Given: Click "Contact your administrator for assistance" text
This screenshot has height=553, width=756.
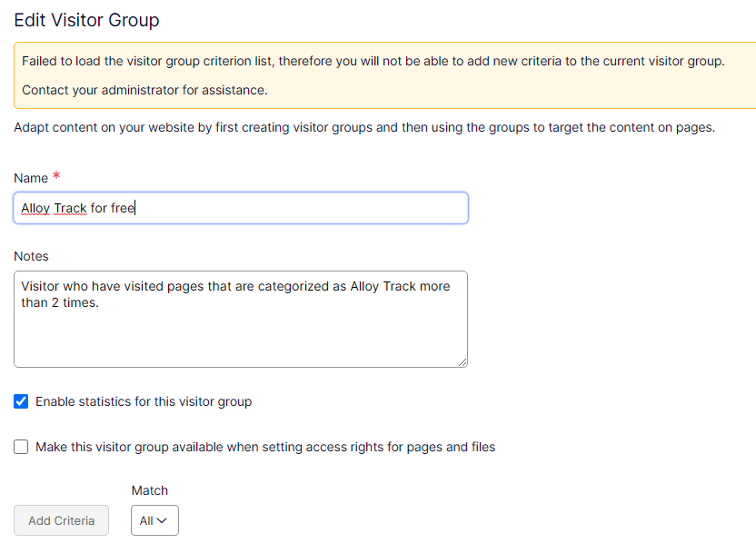Looking at the screenshot, I should 144,90.
